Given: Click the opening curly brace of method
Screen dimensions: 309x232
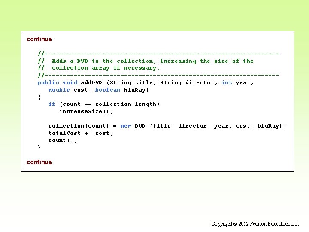Looking at the screenshot, I should coord(39,97).
